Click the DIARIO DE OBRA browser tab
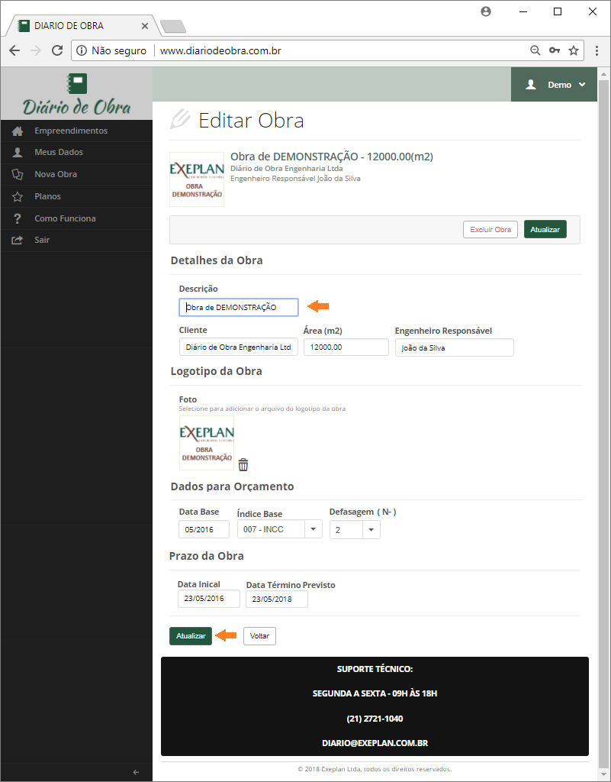The height and width of the screenshot is (782, 611). (x=82, y=26)
